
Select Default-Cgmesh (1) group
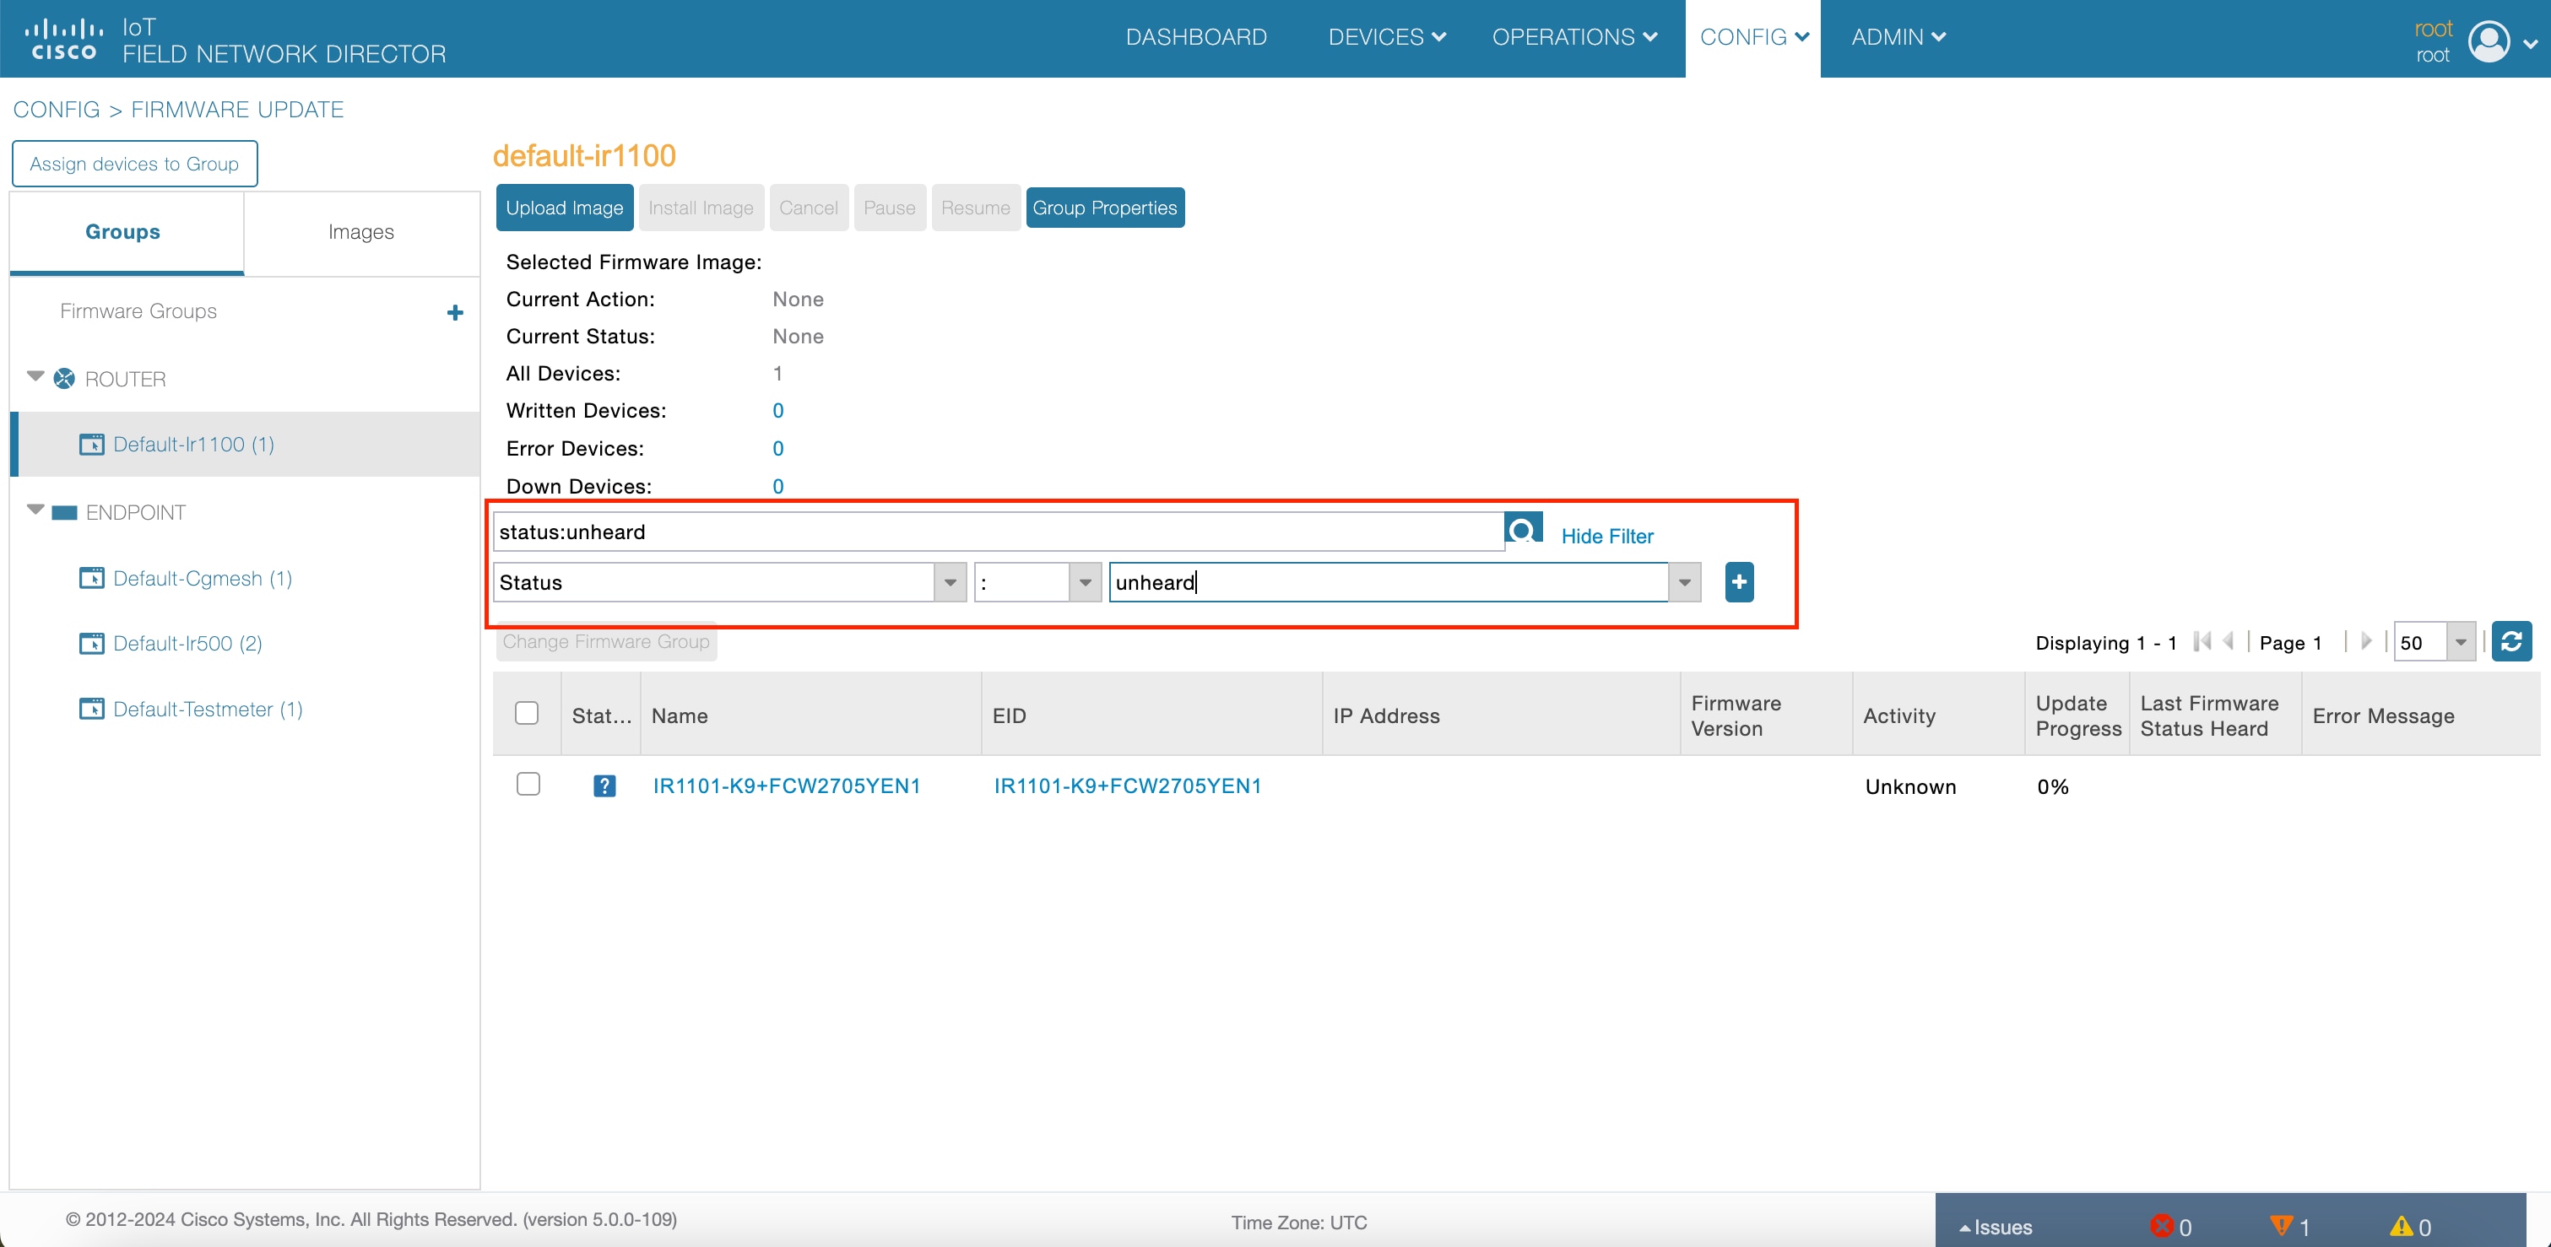tap(203, 578)
